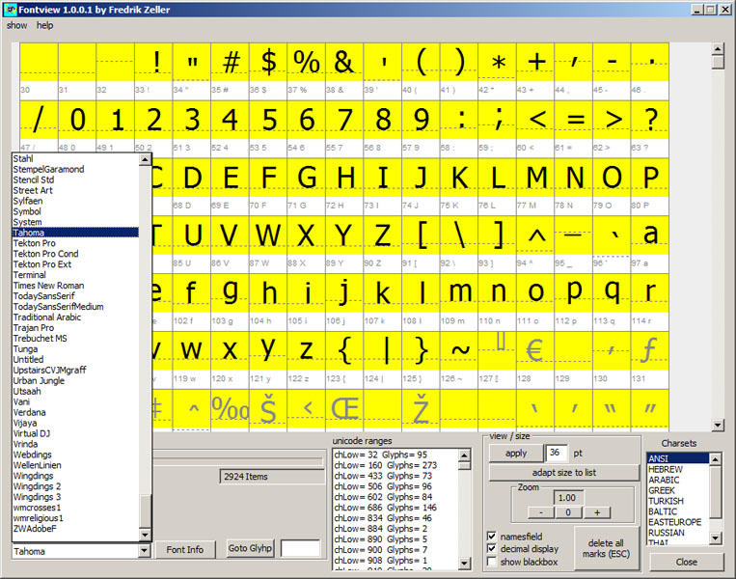The width and height of the screenshot is (736, 579).
Task: Click font list scrollbar down arrow
Action: (x=145, y=535)
